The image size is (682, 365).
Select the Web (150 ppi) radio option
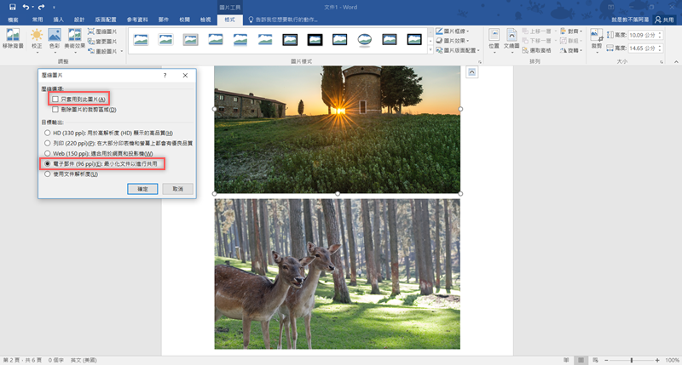(47, 153)
